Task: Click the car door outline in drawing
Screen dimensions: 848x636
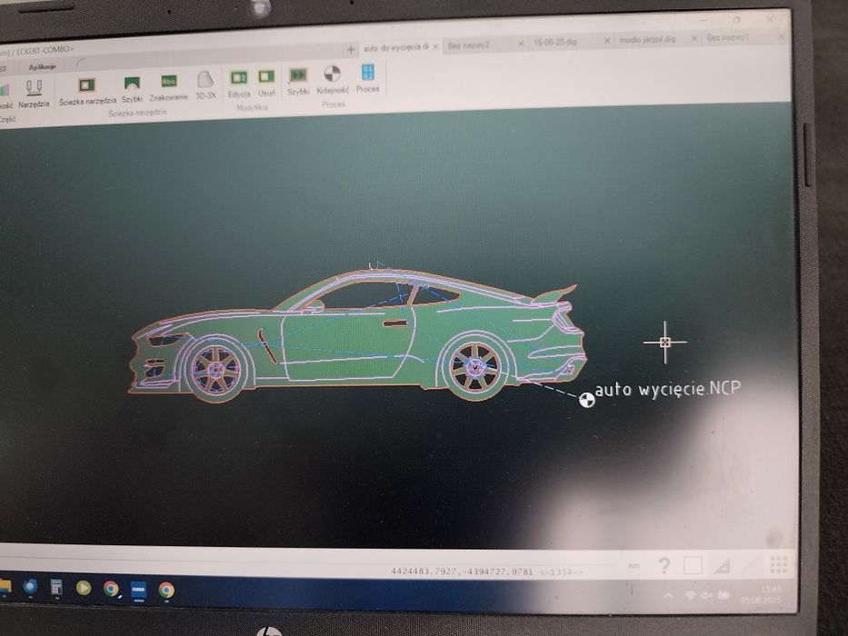Action: 349,344
